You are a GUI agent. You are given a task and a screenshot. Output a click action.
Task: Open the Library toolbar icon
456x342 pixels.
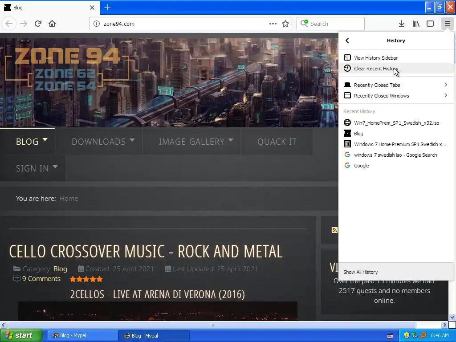pyautogui.click(x=416, y=24)
